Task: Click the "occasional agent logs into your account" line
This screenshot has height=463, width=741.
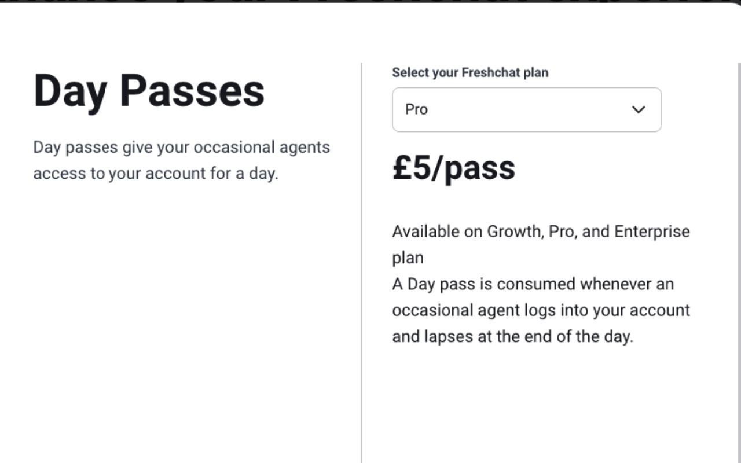Action: (x=541, y=310)
